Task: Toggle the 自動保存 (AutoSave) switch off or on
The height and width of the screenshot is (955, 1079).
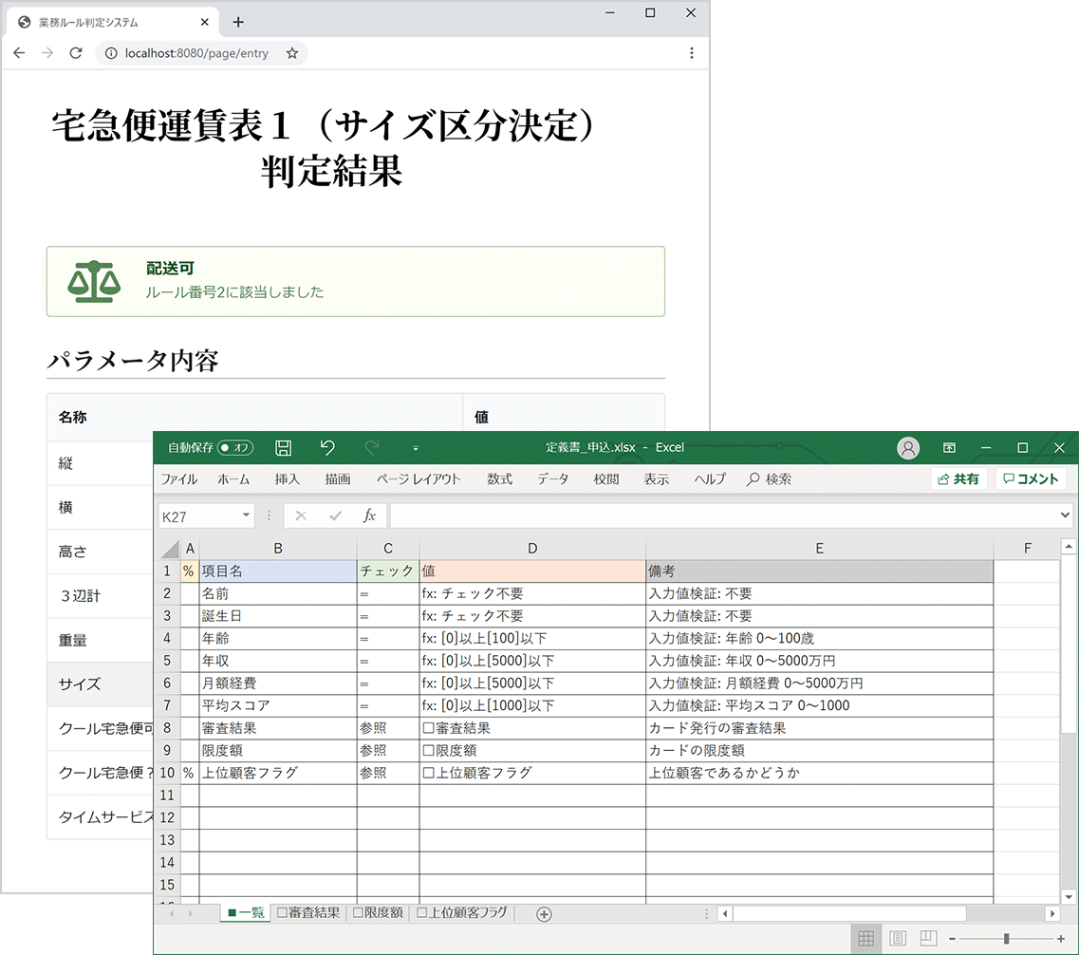Action: click(x=234, y=447)
